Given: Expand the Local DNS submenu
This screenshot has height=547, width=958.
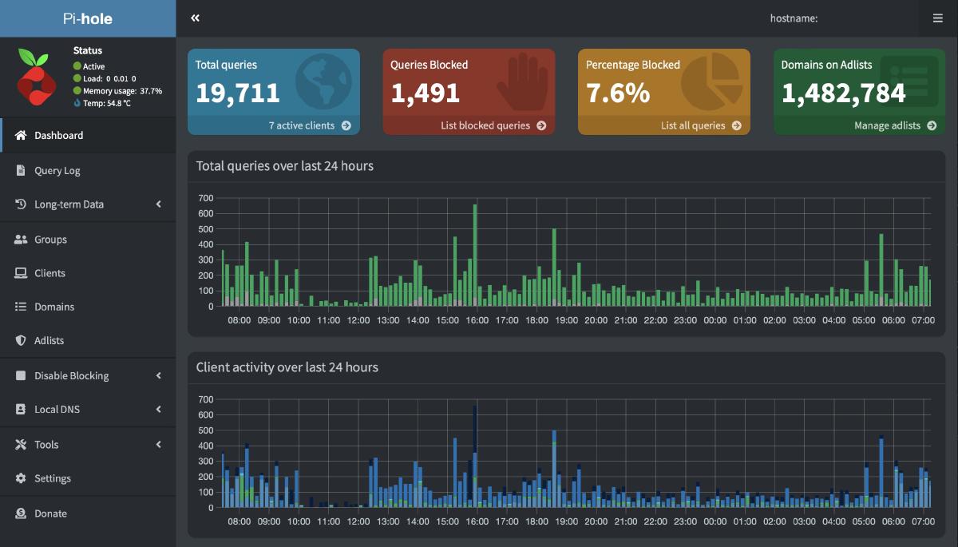Looking at the screenshot, I should (x=88, y=409).
